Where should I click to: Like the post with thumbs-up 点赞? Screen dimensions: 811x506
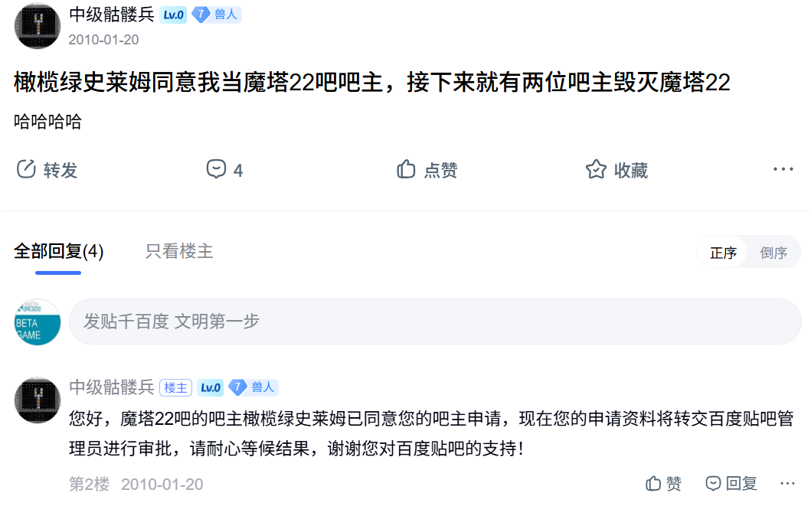[x=406, y=170]
